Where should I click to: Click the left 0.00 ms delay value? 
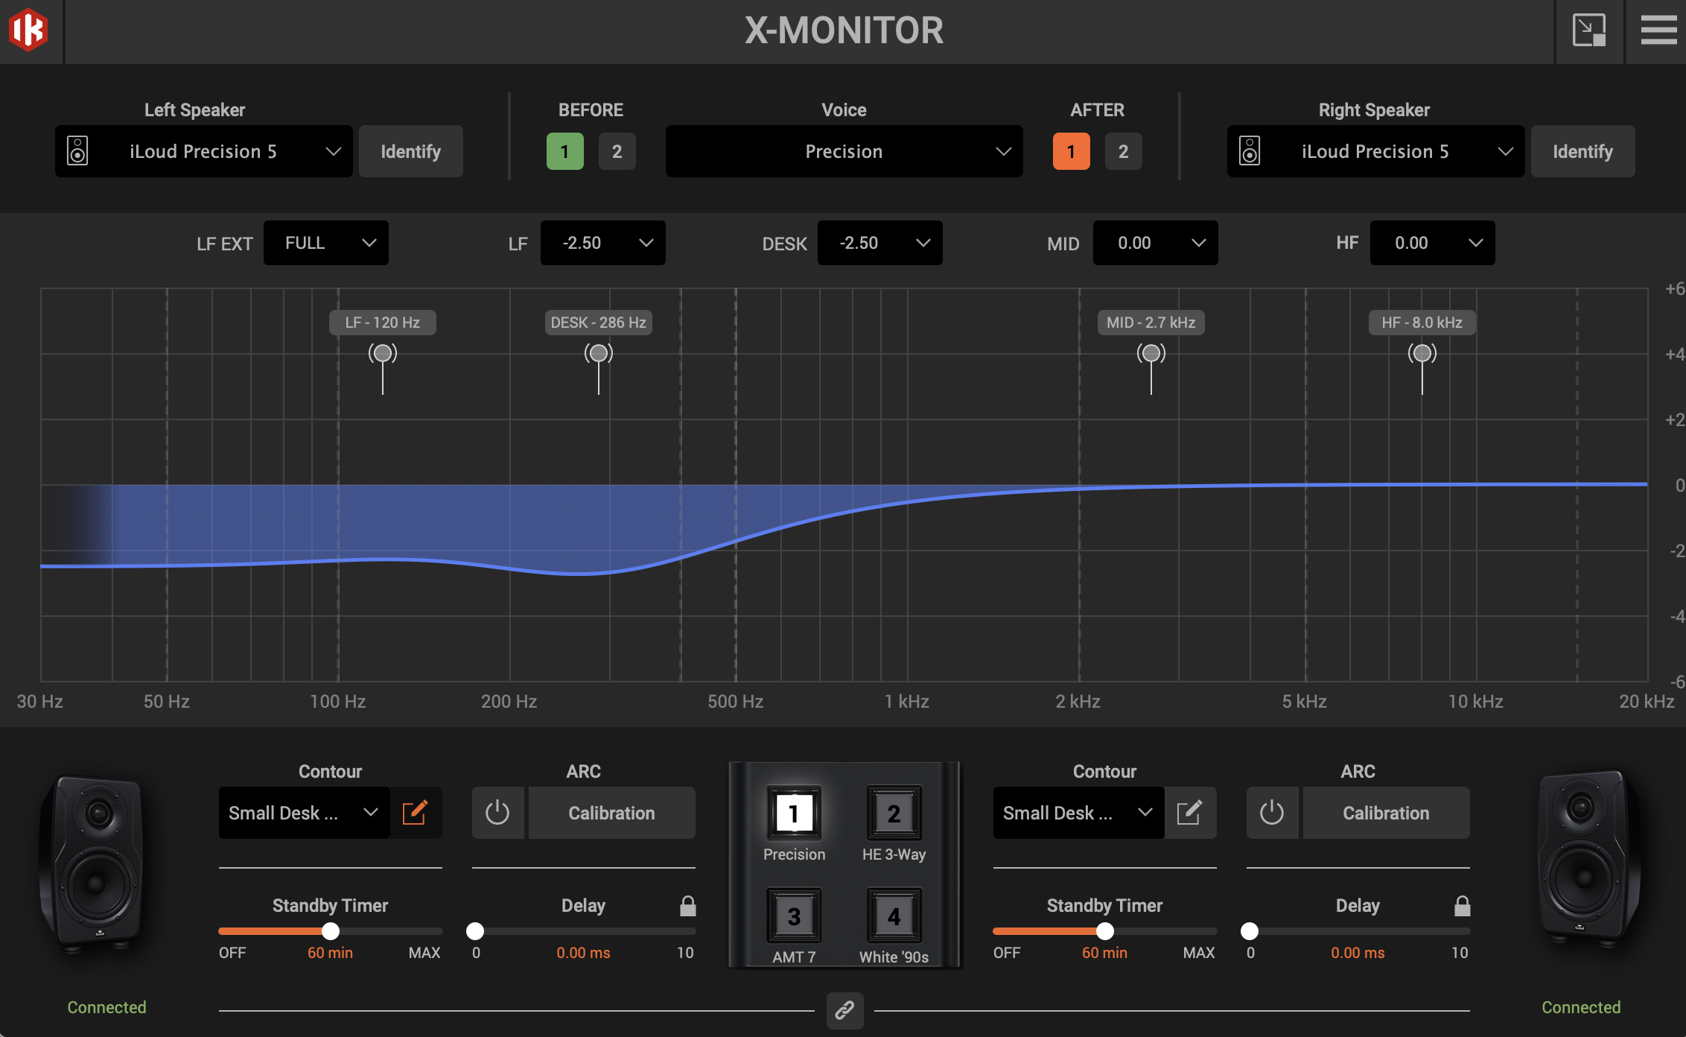[583, 953]
